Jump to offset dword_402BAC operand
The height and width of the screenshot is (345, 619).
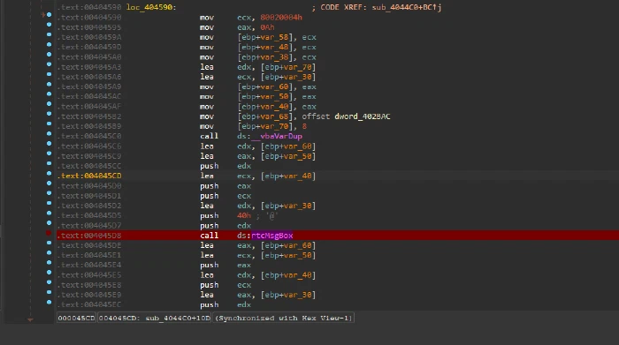tap(363, 116)
